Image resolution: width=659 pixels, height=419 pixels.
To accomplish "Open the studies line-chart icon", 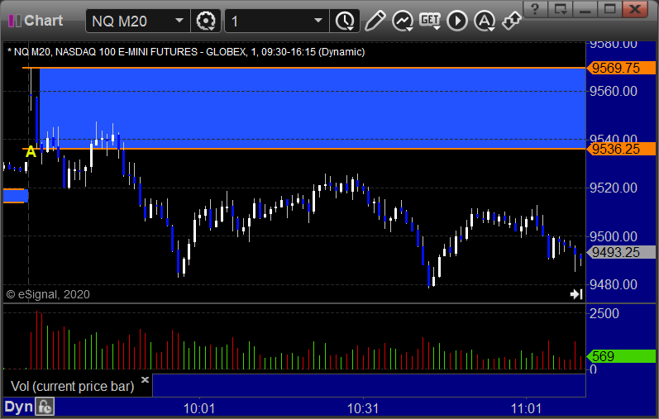I will [403, 21].
